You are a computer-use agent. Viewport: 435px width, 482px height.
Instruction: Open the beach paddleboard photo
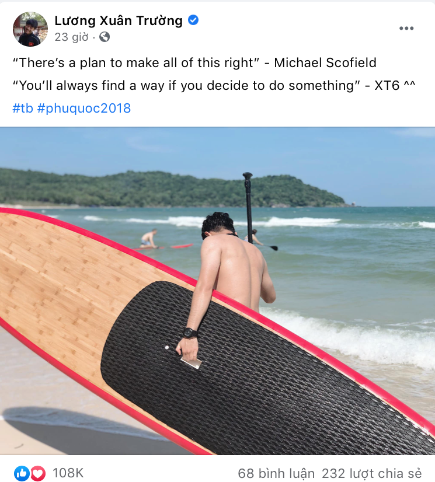click(x=217, y=291)
